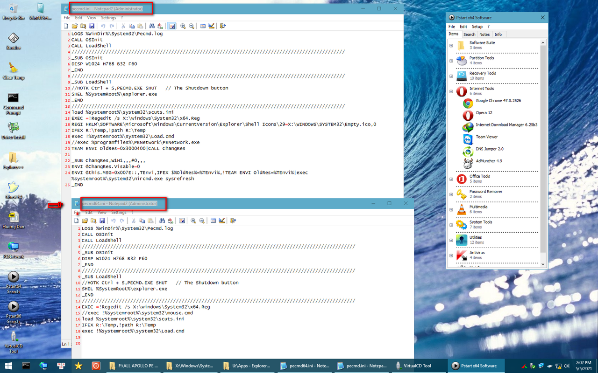Switch to the Notes tab in Pstart
Viewport: 598px width, 373px height.
[x=485, y=34]
